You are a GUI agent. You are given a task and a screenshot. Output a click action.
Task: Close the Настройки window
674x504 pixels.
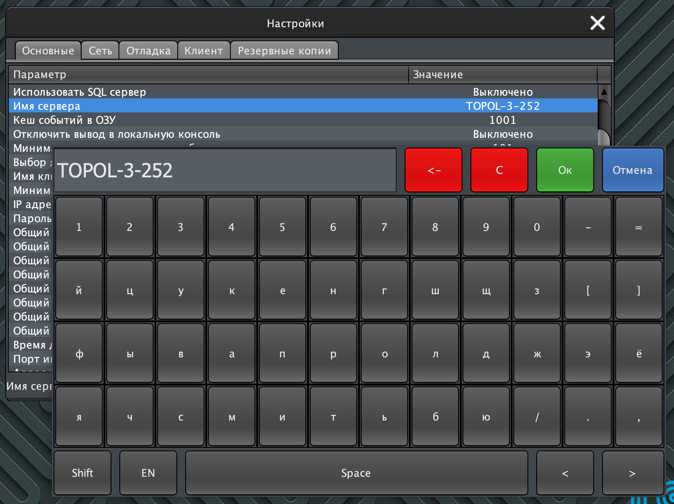coord(597,23)
